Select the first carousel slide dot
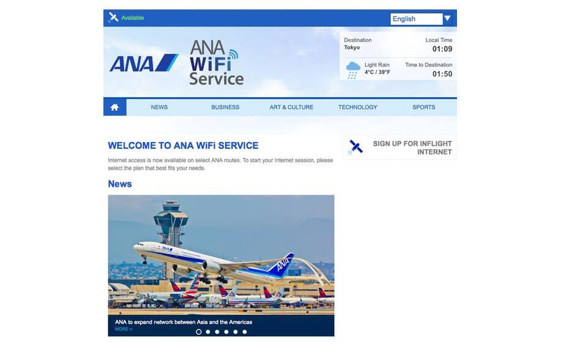The height and width of the screenshot is (352, 569). [x=198, y=332]
